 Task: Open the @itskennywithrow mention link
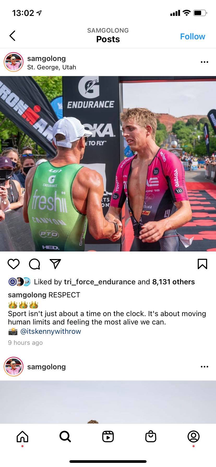(x=51, y=331)
